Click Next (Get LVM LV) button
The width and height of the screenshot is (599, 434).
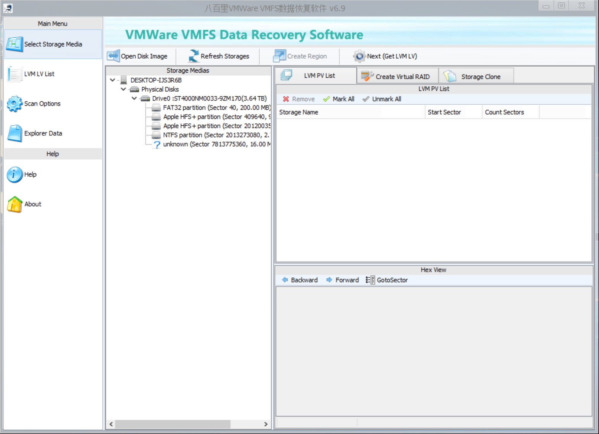[385, 56]
